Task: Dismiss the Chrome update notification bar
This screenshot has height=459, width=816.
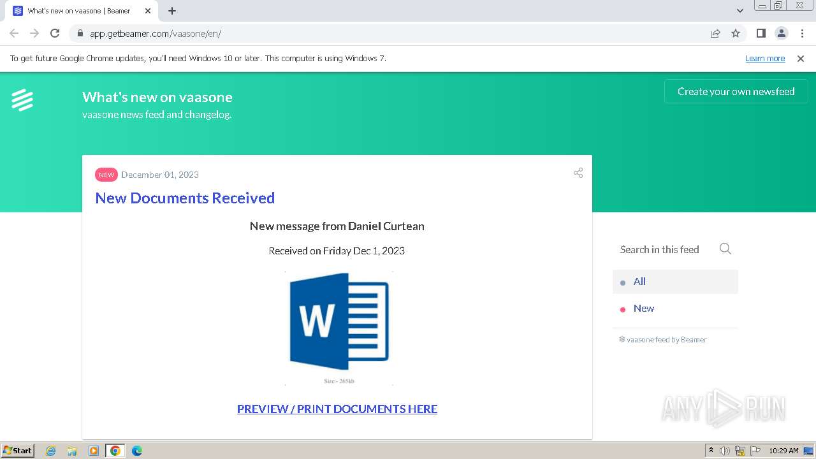Action: 801,59
